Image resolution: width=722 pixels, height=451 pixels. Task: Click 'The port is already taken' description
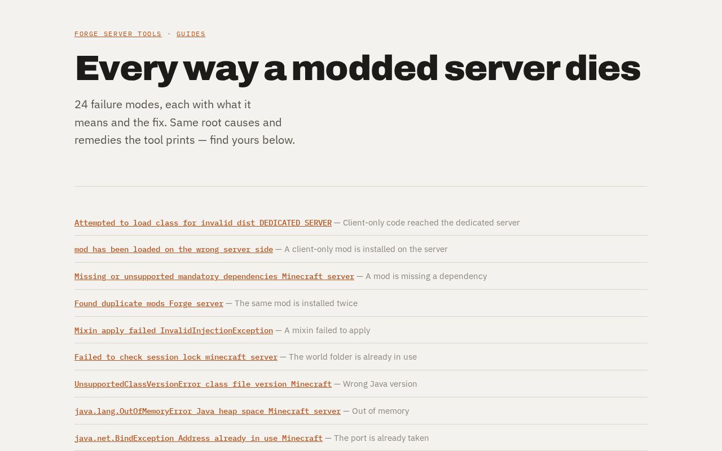pyautogui.click(x=381, y=438)
